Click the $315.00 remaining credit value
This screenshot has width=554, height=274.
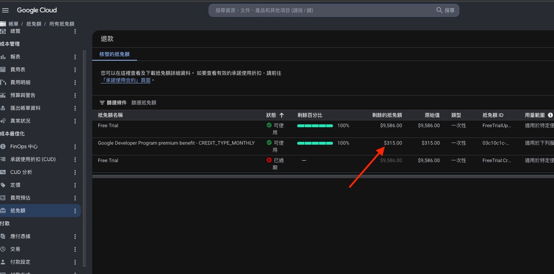tap(393, 143)
